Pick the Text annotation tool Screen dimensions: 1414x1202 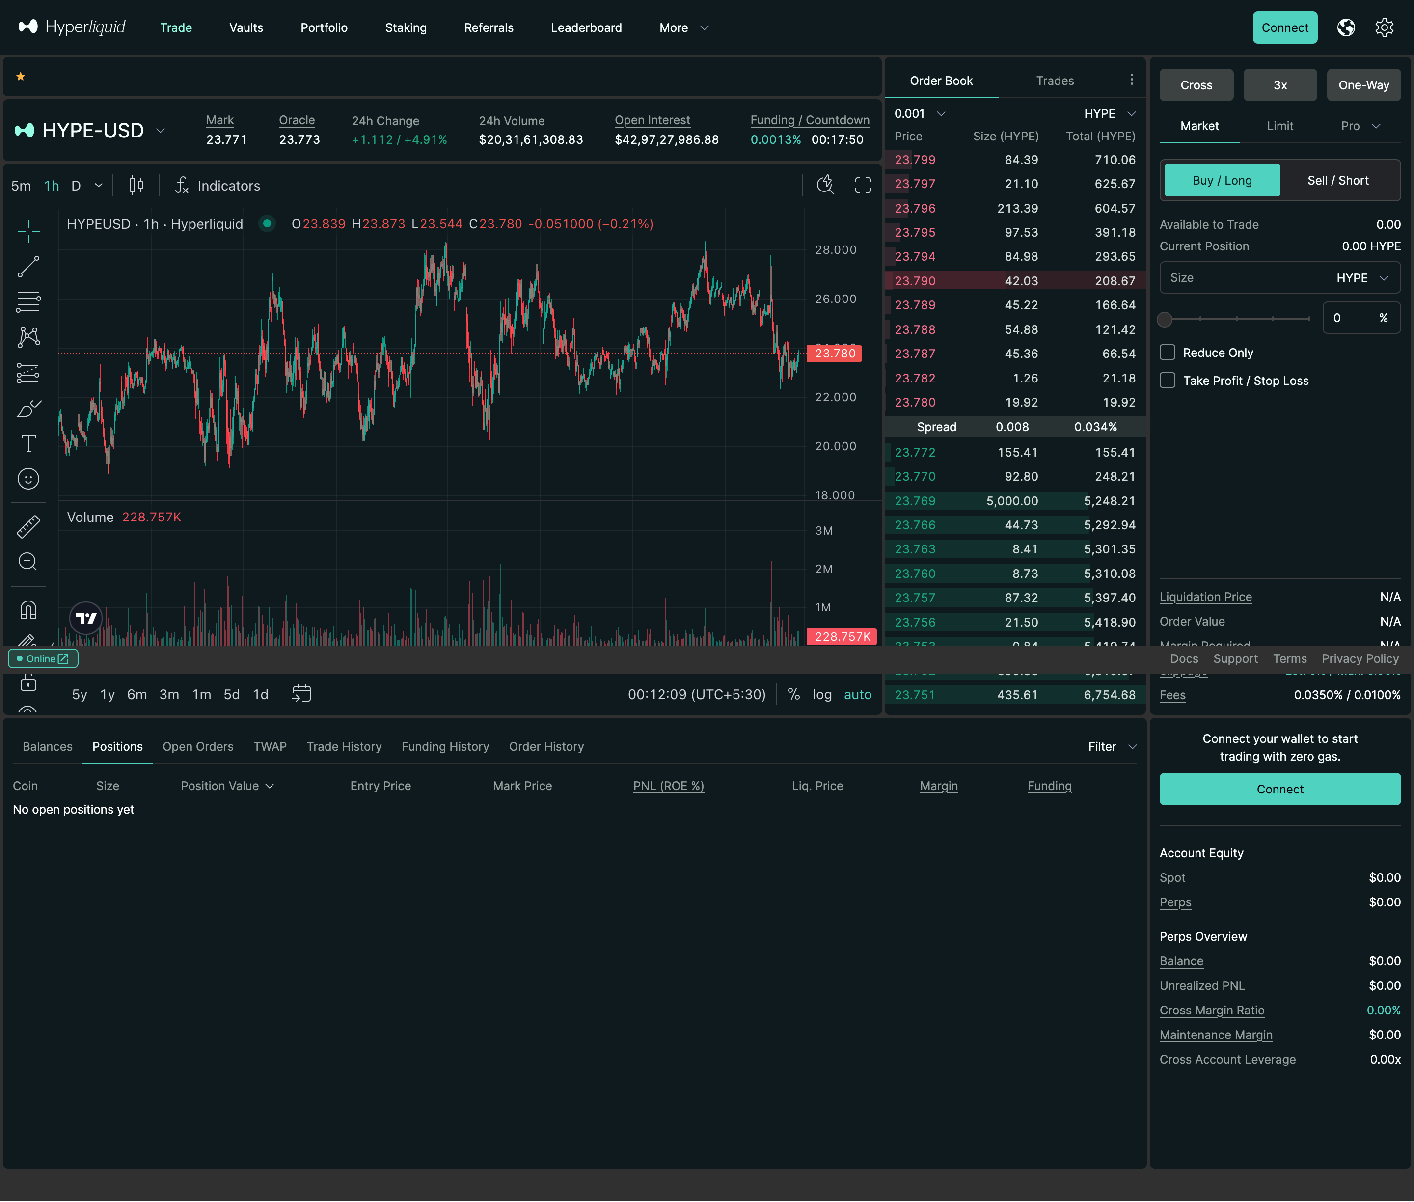(x=28, y=443)
